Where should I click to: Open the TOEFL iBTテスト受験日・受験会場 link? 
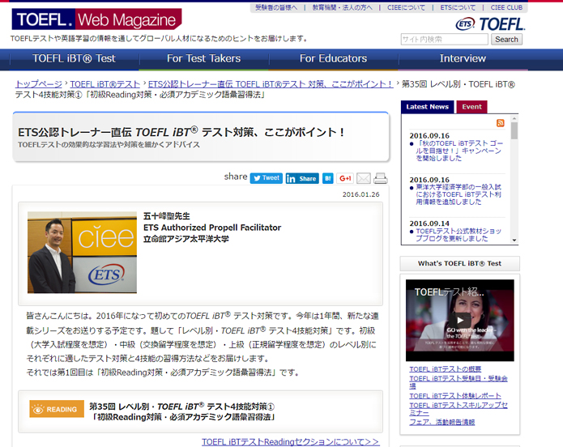pos(459,382)
